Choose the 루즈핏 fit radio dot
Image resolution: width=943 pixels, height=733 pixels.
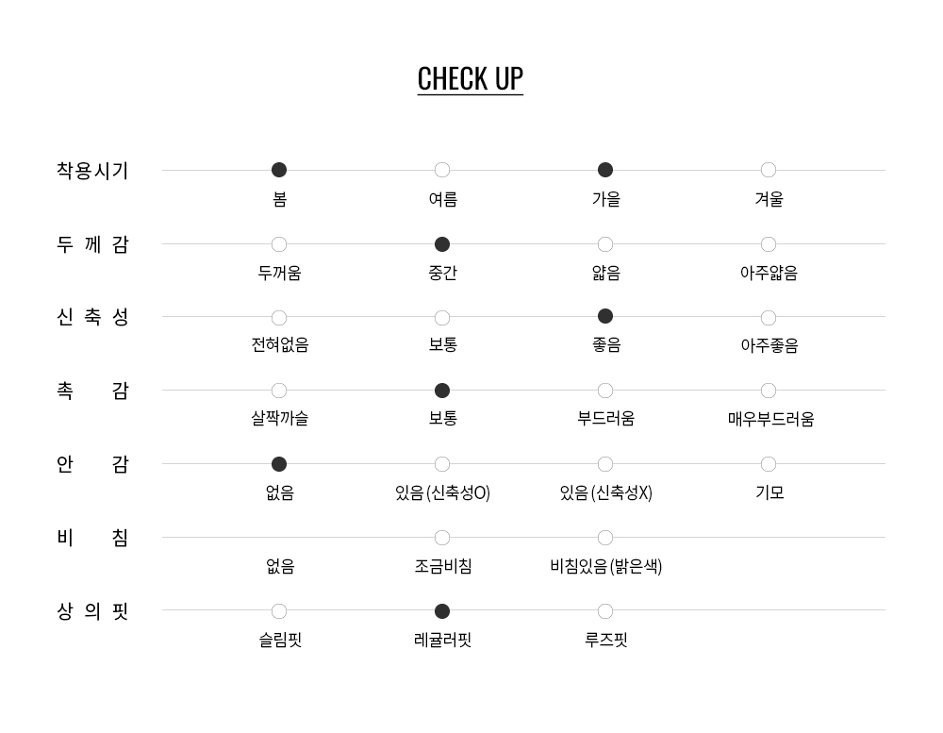pos(605,611)
